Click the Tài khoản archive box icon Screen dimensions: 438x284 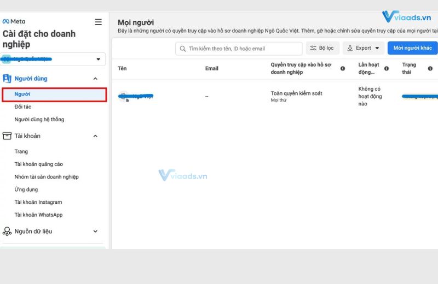[7, 136]
